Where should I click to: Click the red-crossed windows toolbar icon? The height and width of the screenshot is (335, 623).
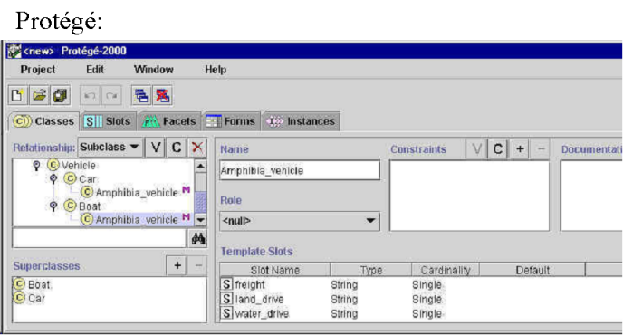click(x=163, y=96)
